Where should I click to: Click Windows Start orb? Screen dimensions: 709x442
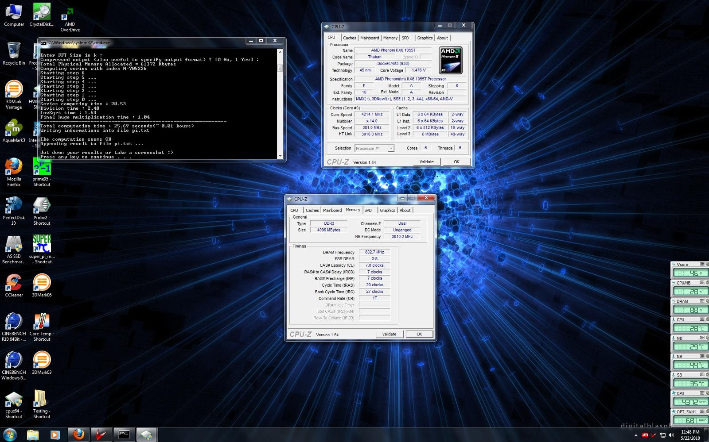tap(10, 434)
